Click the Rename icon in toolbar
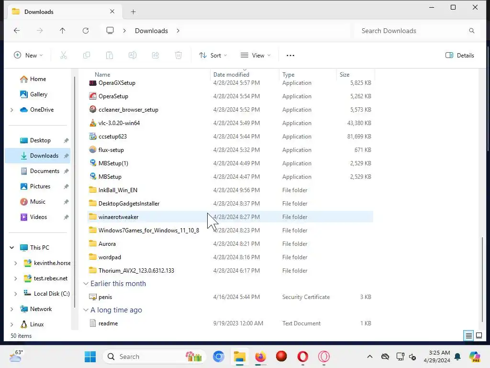Viewport: 490px width, 368px height. 133,56
